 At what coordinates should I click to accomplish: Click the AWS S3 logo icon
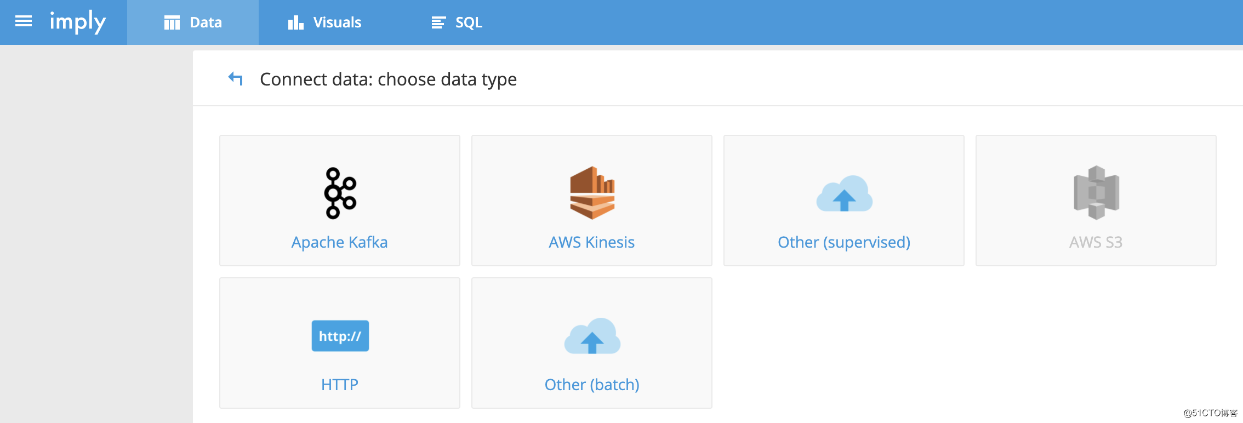point(1097,193)
